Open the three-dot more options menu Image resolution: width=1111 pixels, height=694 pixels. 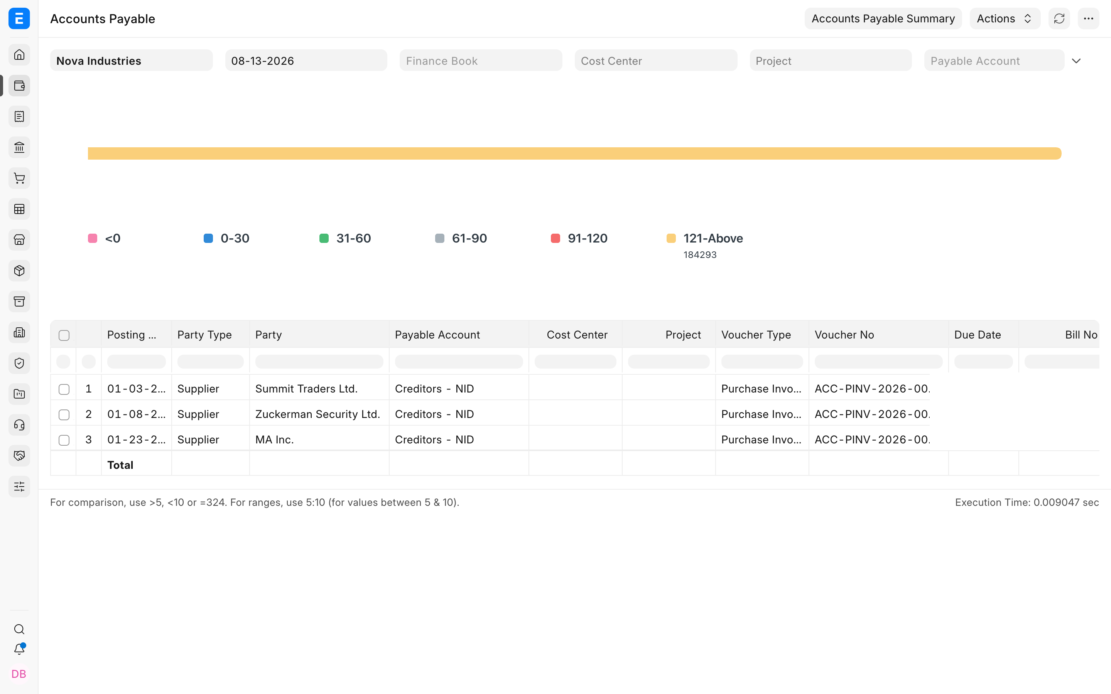point(1089,19)
